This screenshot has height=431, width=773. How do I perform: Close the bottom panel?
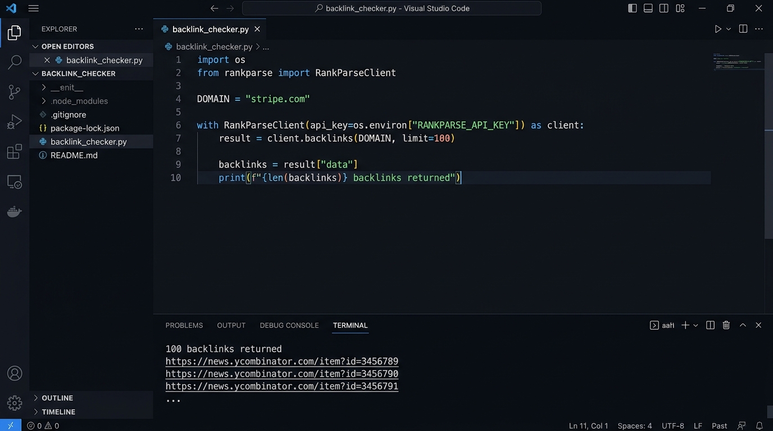click(x=758, y=325)
